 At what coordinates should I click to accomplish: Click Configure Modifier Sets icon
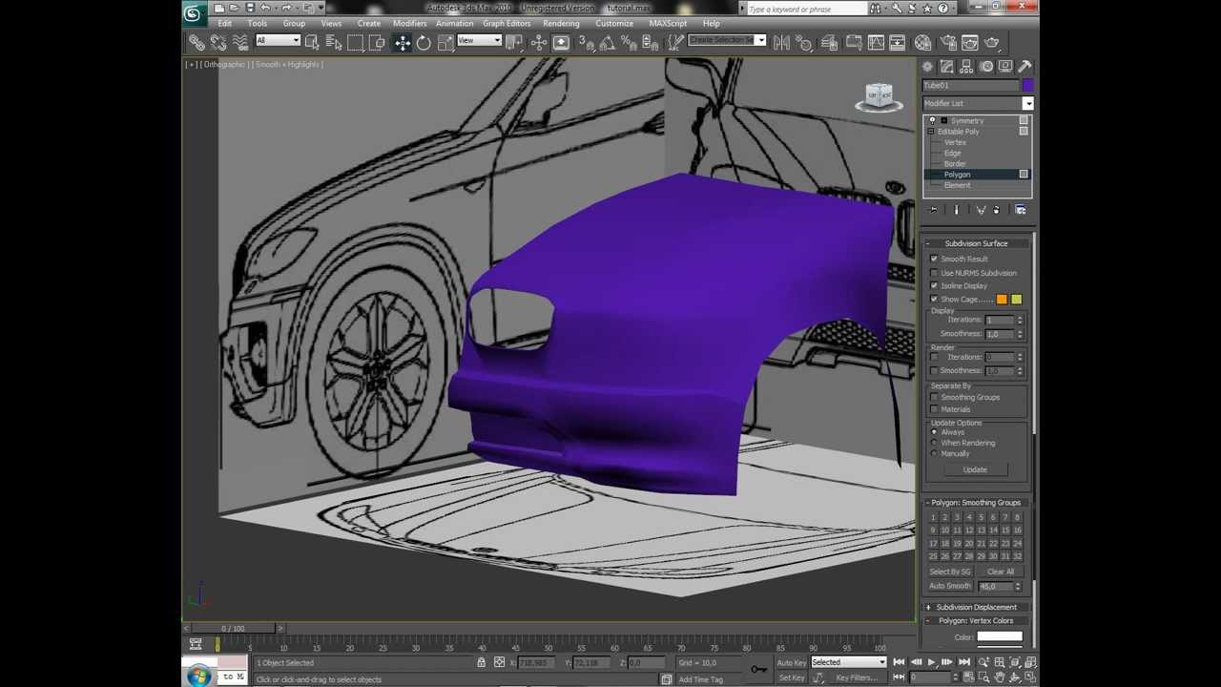click(x=1021, y=210)
